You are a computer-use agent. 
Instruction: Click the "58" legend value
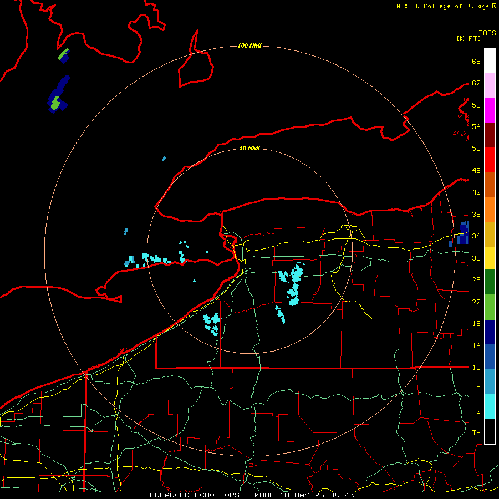(476, 105)
